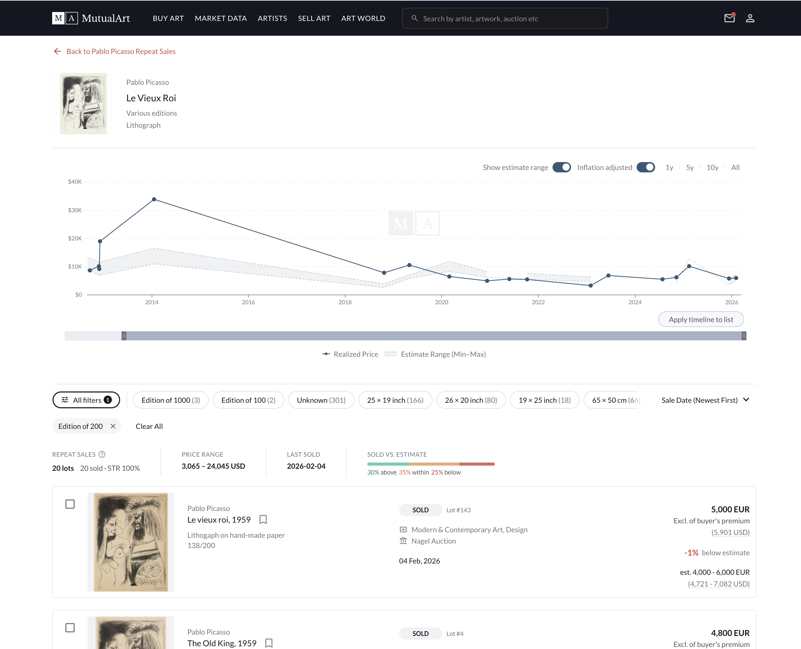Click Clear All filters link
801x649 pixels.
click(x=149, y=426)
